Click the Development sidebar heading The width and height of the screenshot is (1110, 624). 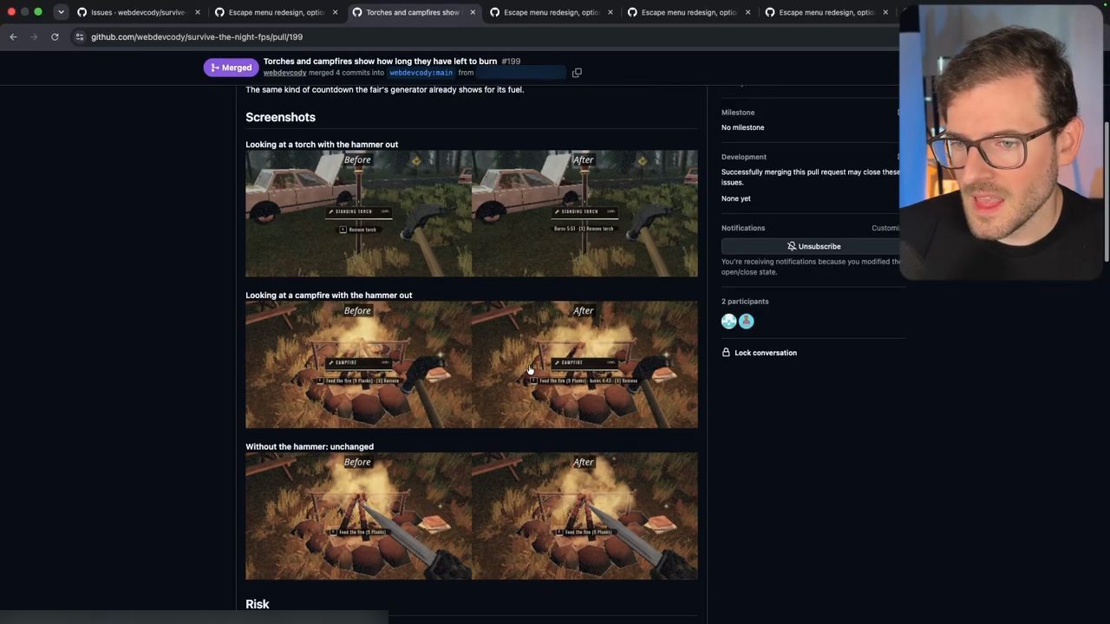click(744, 157)
